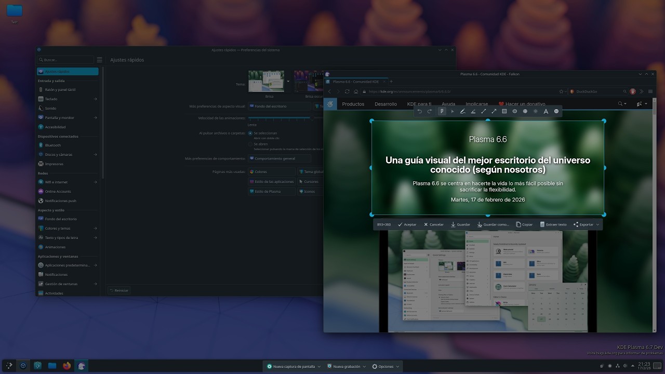Image resolution: width=665 pixels, height=374 pixels.
Task: Open Falkon hamburger menu
Action: click(650, 91)
